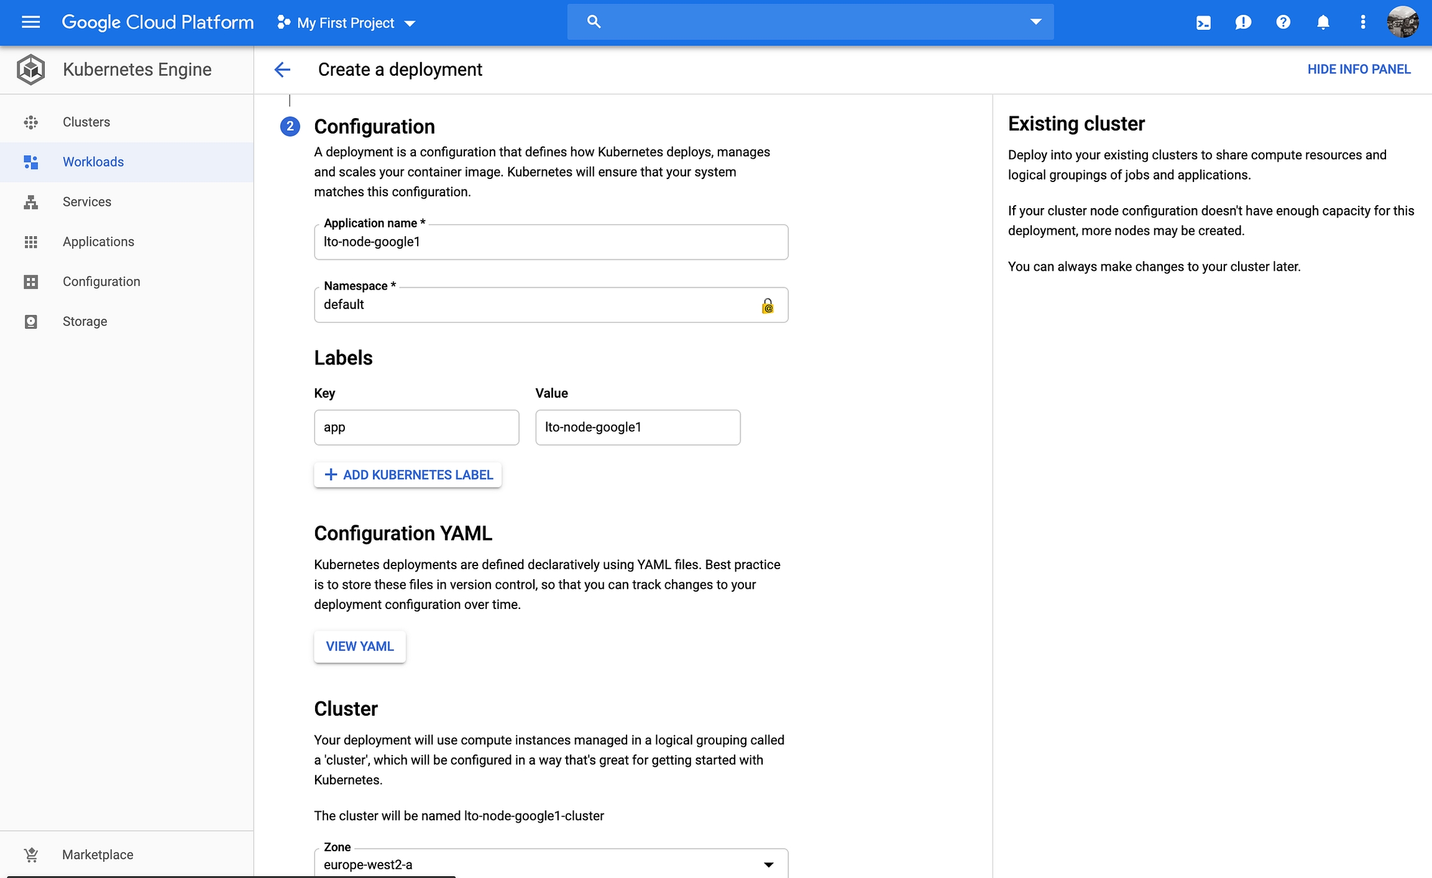The width and height of the screenshot is (1432, 878).
Task: Open the My First Project selector
Action: click(x=346, y=23)
